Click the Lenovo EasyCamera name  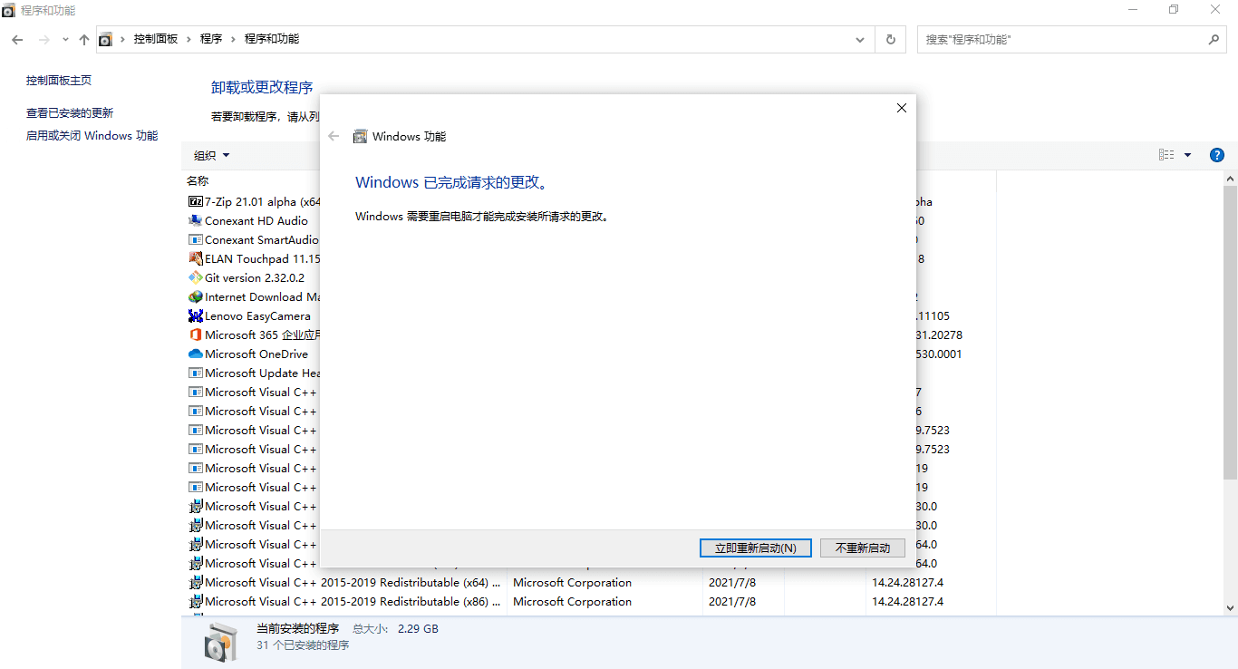point(257,315)
